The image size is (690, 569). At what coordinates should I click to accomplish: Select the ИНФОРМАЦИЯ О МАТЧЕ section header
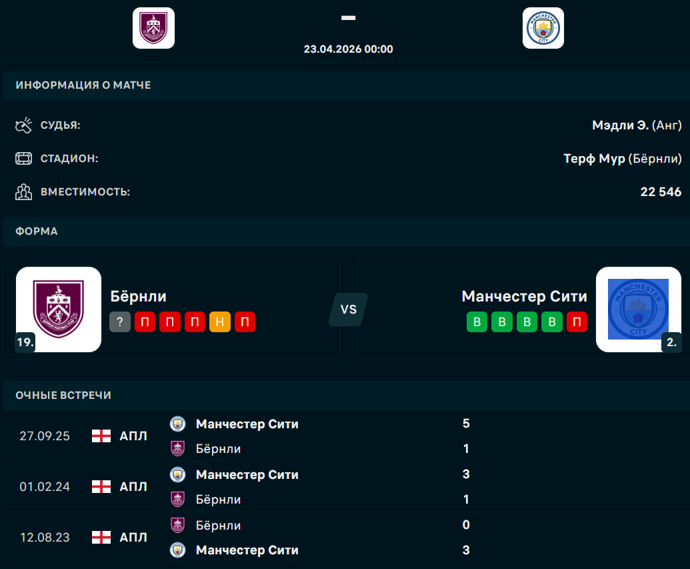(83, 85)
